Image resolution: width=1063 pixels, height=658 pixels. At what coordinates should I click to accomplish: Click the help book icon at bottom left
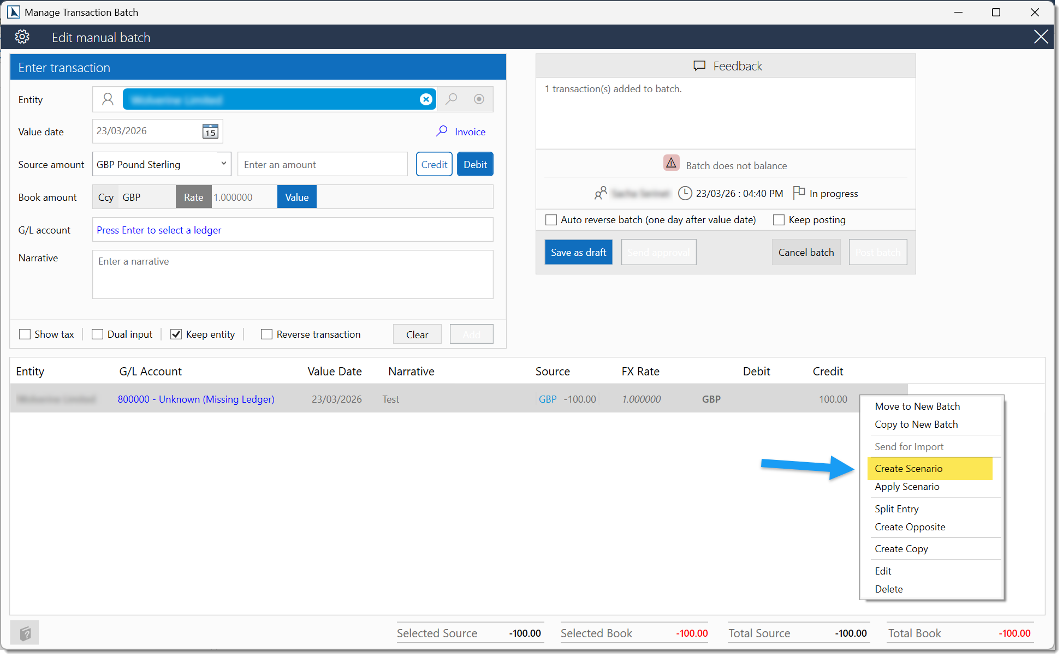coord(25,633)
